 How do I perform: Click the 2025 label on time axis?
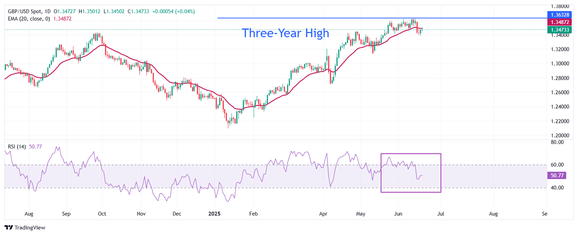tap(214, 214)
